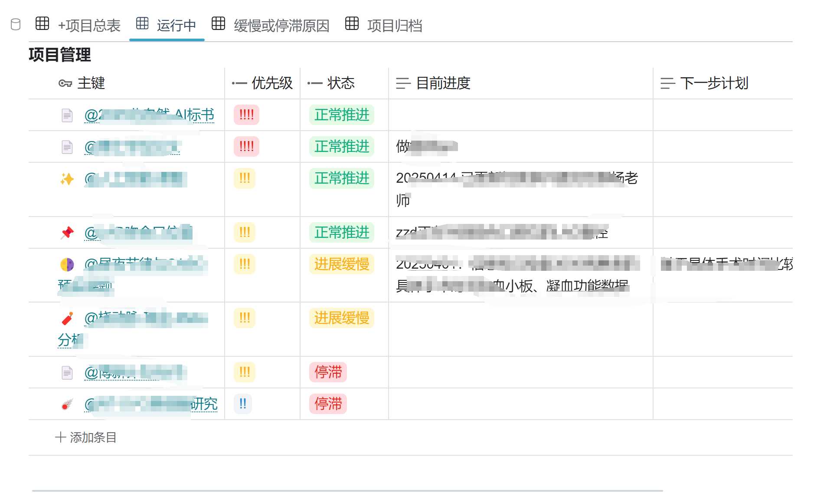
Task: Open the !!! priority tag in the sparkles row
Action: pos(245,178)
